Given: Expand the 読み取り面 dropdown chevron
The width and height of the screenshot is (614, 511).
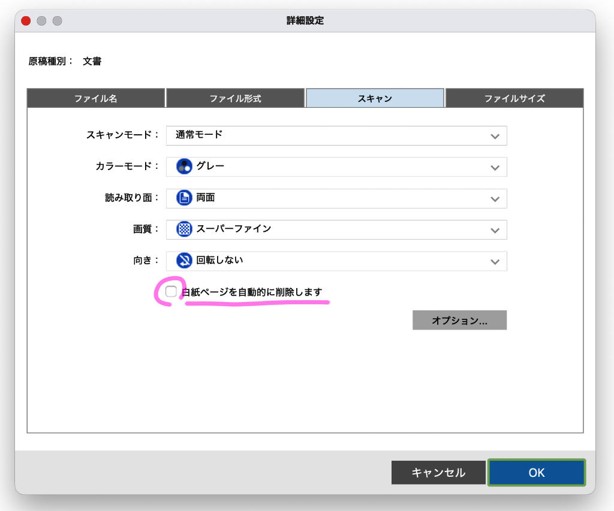Looking at the screenshot, I should 495,198.
